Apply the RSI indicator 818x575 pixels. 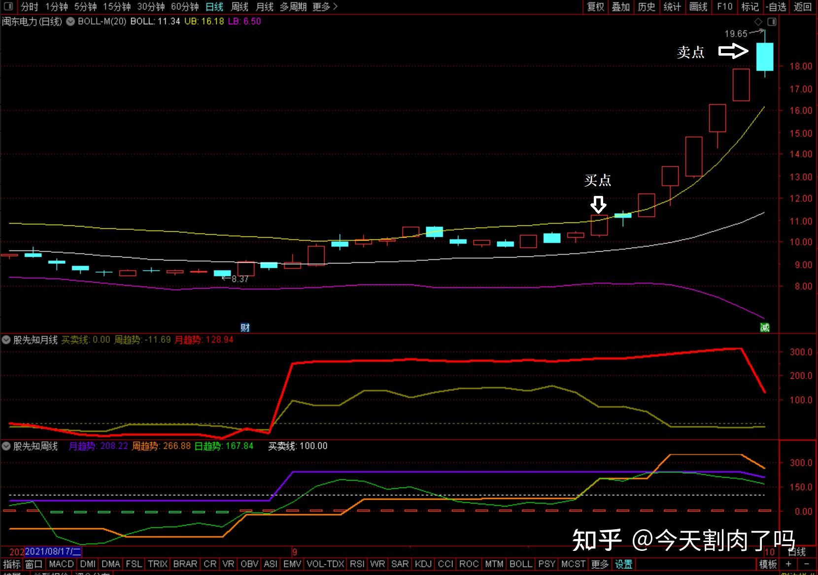[x=357, y=564]
